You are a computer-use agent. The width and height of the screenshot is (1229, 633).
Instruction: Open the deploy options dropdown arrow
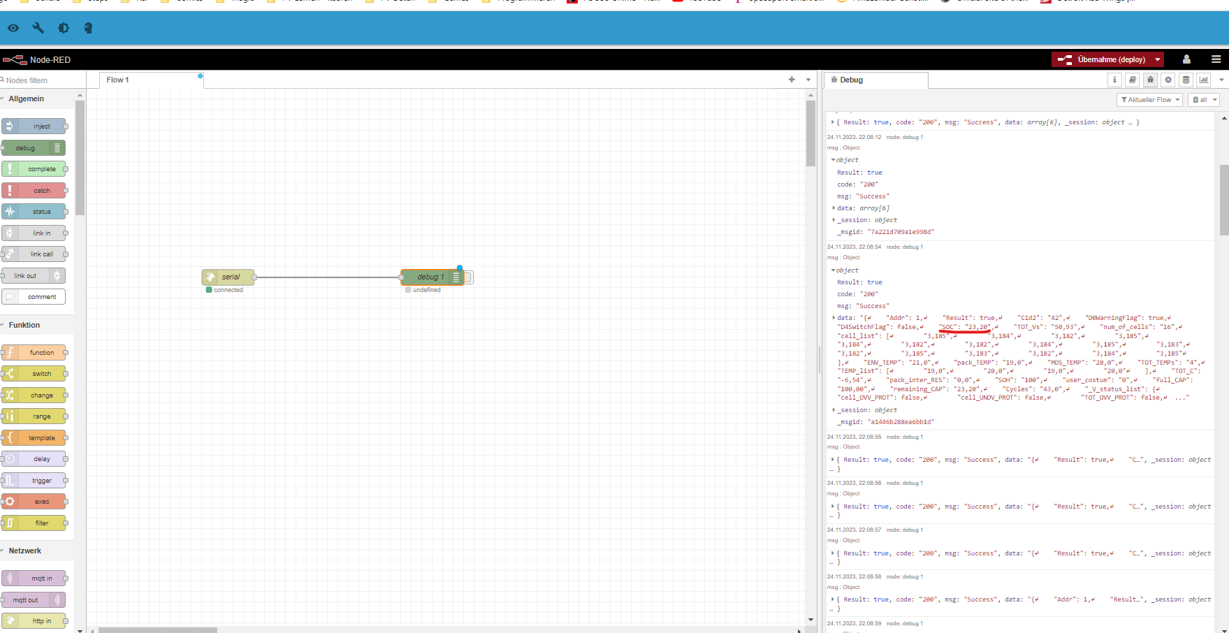[1158, 59]
